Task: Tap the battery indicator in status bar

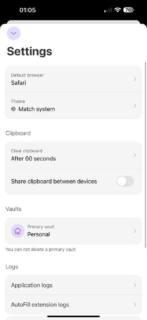Action: tap(129, 10)
